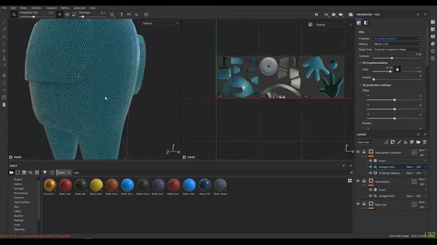
Task: Add a smart material via the Layers toolbar icon
Action: (x=412, y=142)
